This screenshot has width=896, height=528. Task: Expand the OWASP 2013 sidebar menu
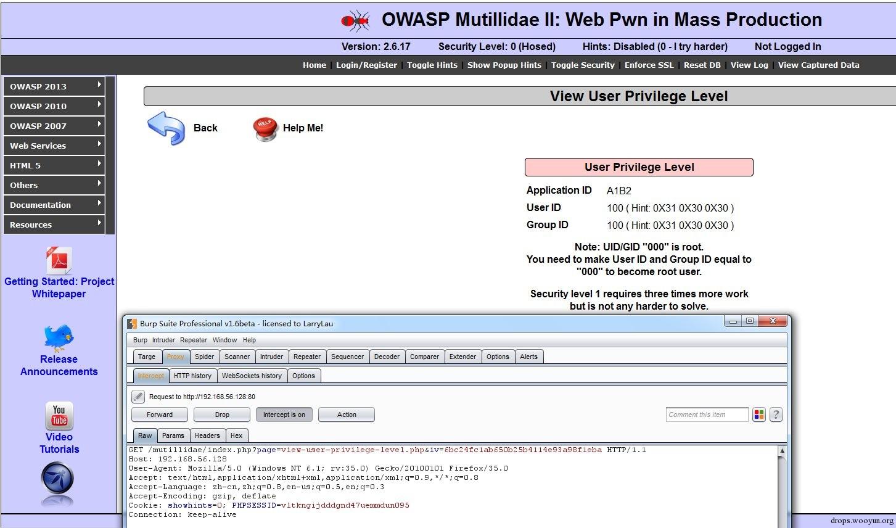54,86
